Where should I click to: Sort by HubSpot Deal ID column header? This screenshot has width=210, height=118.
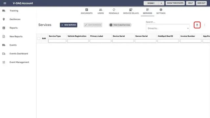[165, 36]
